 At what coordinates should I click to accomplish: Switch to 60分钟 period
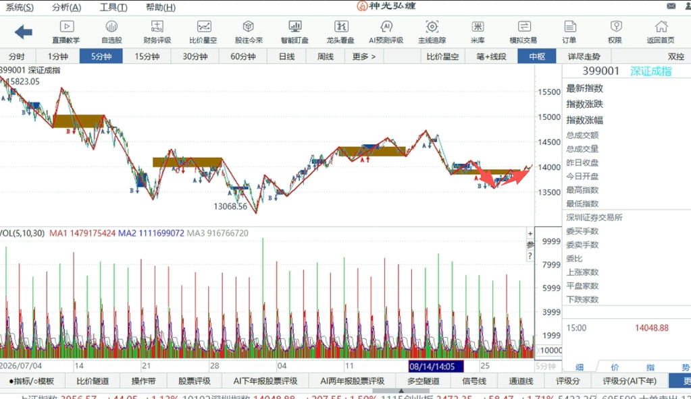pos(242,57)
